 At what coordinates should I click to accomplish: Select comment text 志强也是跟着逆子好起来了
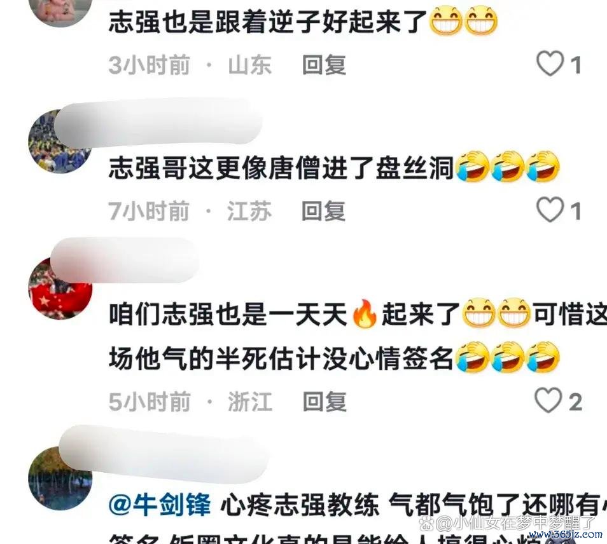[267, 21]
